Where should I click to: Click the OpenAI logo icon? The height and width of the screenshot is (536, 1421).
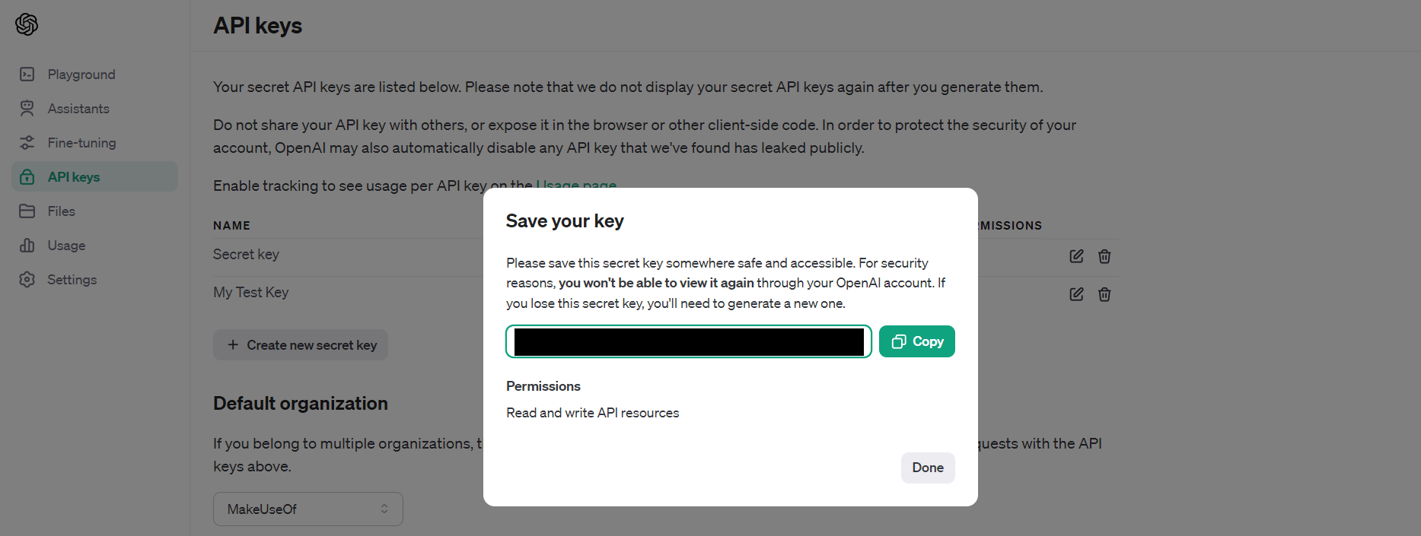click(x=27, y=24)
